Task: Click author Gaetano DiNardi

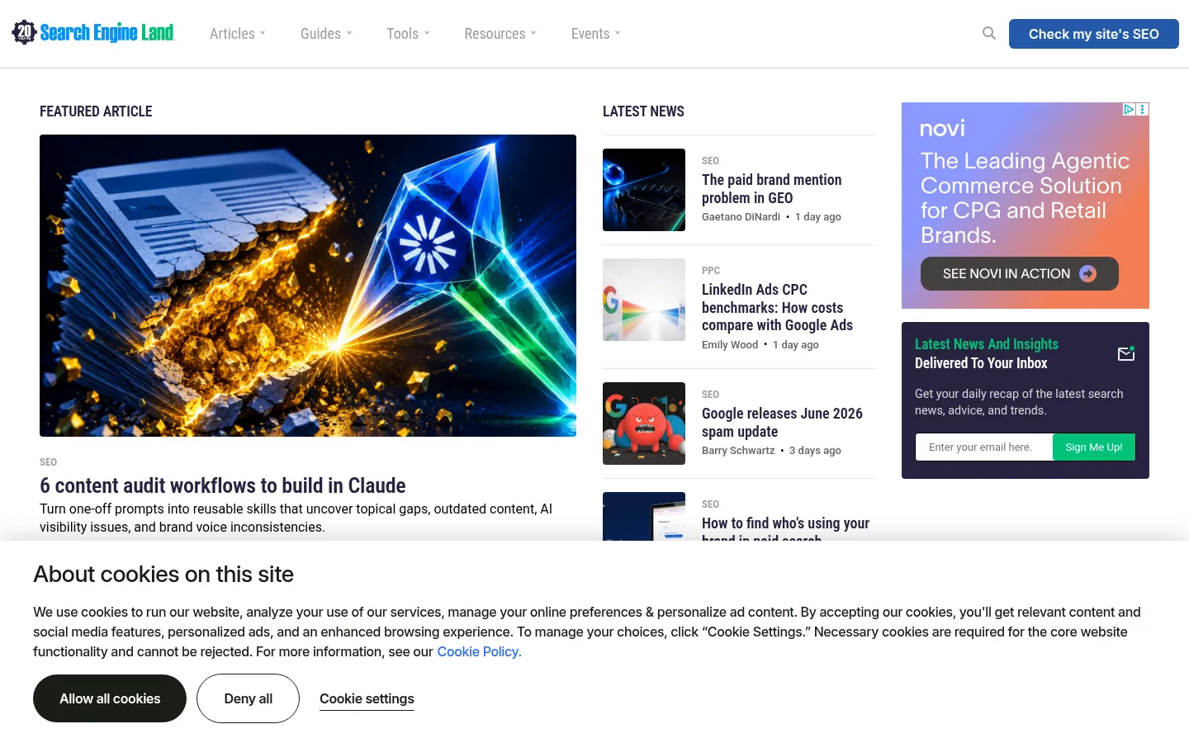Action: (741, 217)
